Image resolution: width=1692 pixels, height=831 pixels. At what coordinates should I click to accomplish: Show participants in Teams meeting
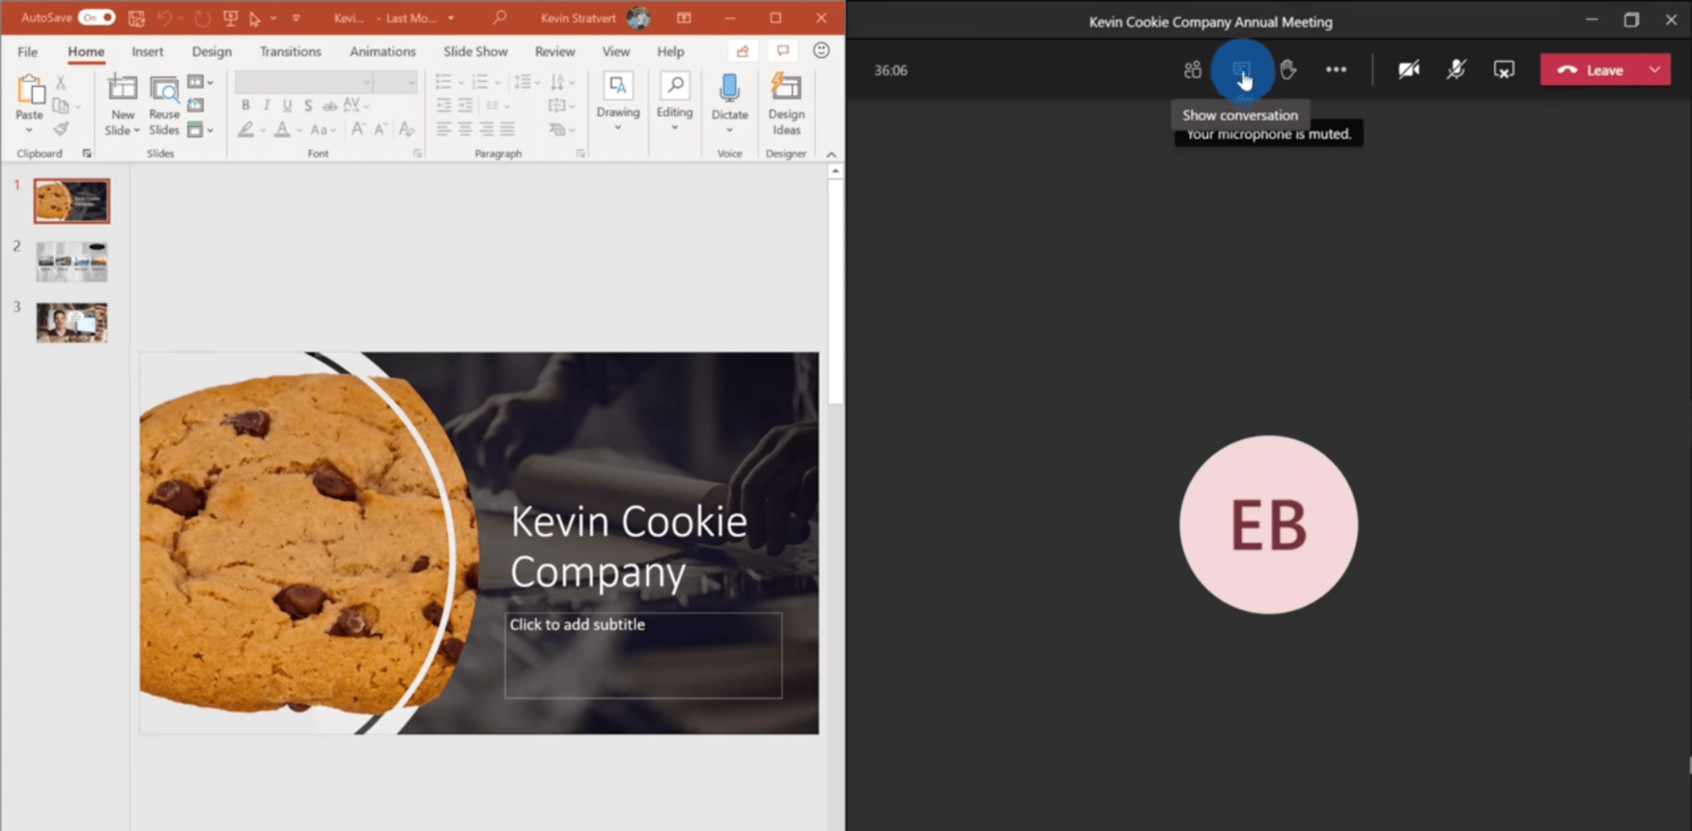point(1193,70)
